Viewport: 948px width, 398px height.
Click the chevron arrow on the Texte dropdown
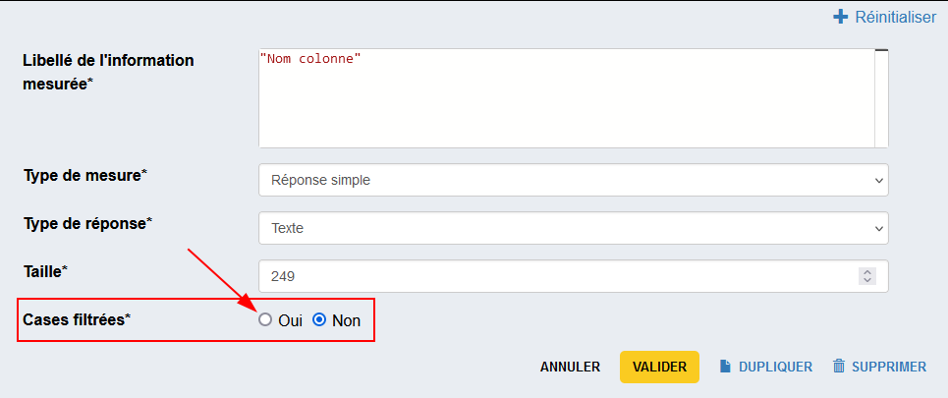coord(877,228)
